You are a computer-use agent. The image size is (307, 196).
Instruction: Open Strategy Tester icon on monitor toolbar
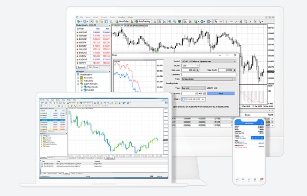[x=111, y=22]
